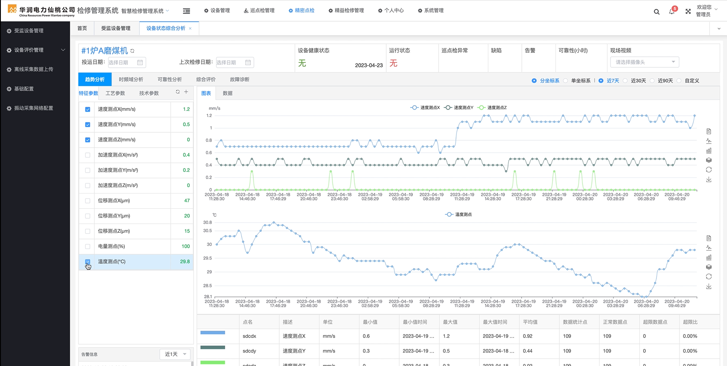This screenshot has width=727, height=366.
Task: Select 近30天 radio option
Action: coord(625,81)
